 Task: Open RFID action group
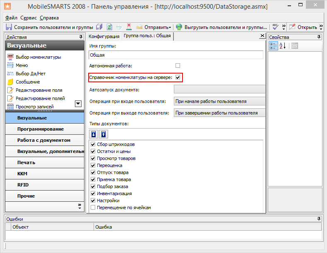(45, 185)
